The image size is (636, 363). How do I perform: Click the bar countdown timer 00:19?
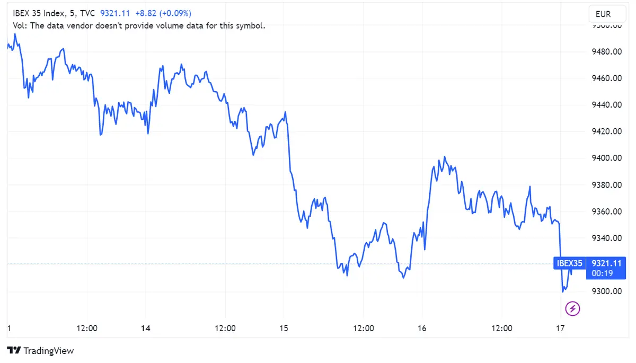tap(602, 272)
